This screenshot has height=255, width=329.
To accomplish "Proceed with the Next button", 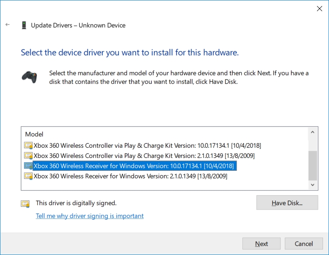I will coord(261,243).
